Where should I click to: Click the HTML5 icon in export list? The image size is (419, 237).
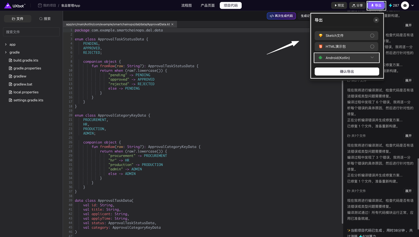320,46
